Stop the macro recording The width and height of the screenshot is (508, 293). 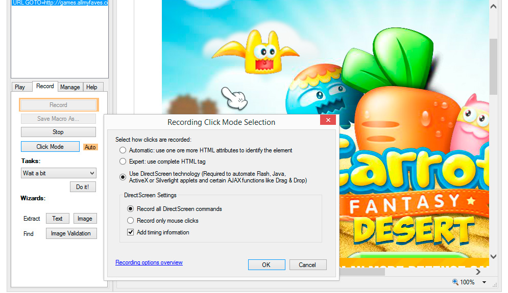(58, 132)
